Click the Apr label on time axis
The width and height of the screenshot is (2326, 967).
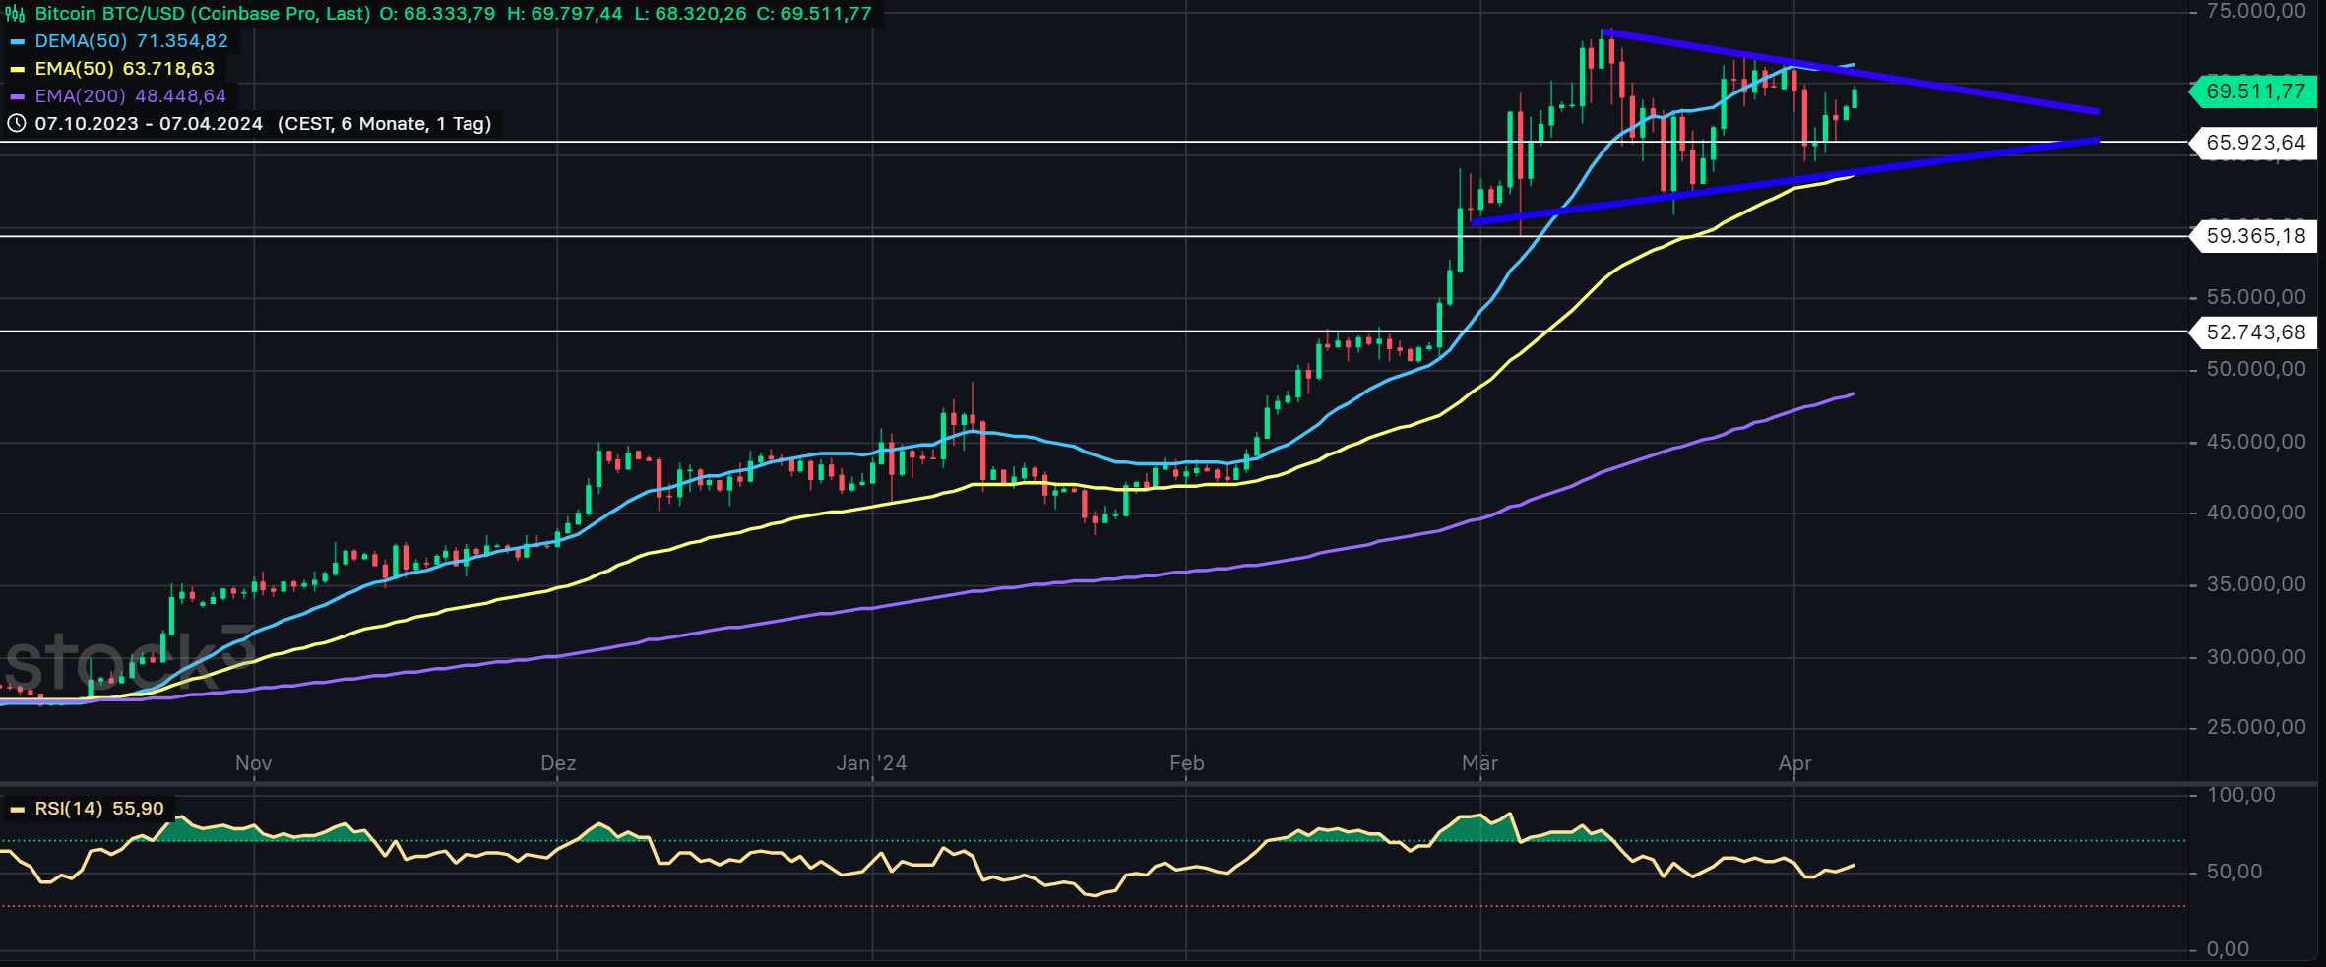pos(1795,763)
